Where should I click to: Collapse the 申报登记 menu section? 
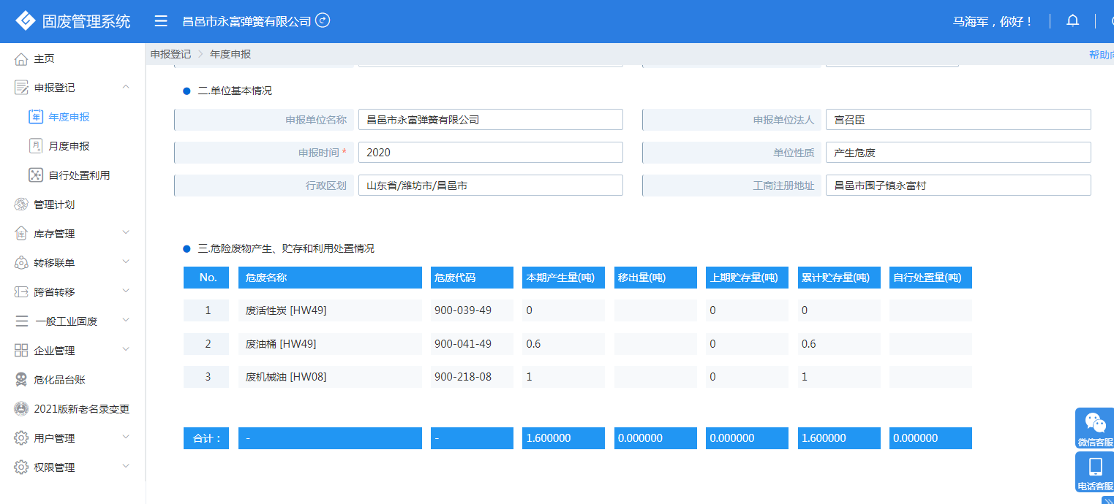[126, 87]
